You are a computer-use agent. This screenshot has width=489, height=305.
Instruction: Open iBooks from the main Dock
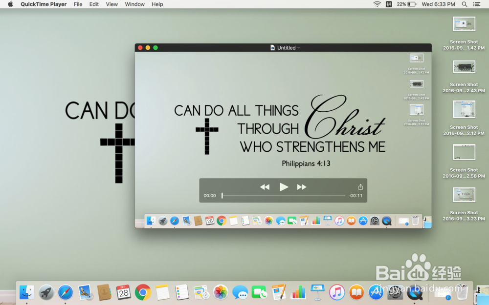[x=356, y=292]
